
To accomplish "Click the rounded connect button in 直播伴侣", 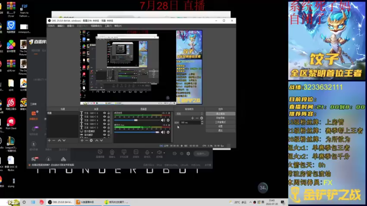I will (201, 153).
